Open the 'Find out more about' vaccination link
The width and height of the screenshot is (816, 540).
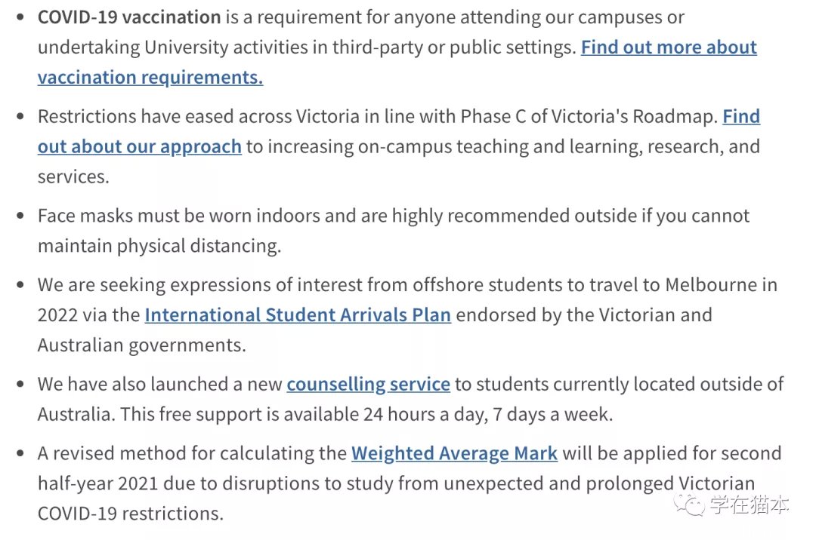pos(669,48)
